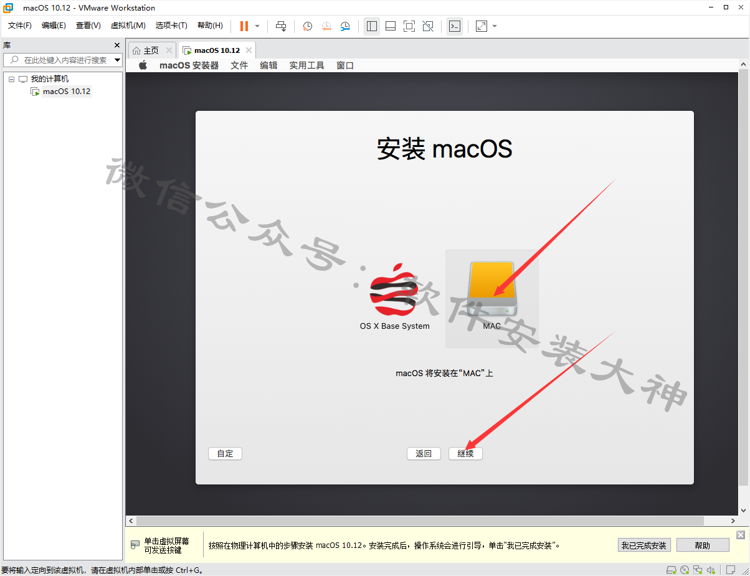
Task: Click the 继续 button
Action: pos(465,453)
